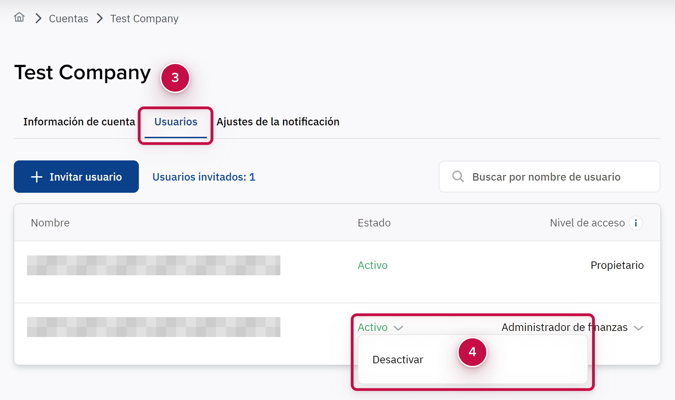The width and height of the screenshot is (675, 400).
Task: Click the chevron before Cuentas breadcrumb
Action: click(38, 19)
